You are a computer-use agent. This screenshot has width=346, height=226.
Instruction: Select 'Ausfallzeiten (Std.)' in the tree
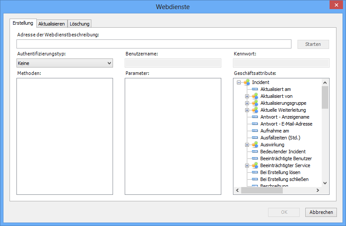(x=280, y=138)
